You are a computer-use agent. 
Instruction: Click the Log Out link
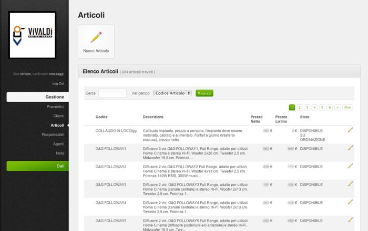point(58,83)
